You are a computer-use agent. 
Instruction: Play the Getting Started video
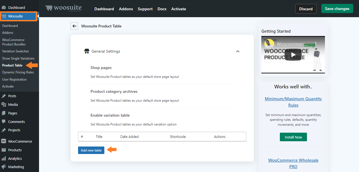[293, 55]
